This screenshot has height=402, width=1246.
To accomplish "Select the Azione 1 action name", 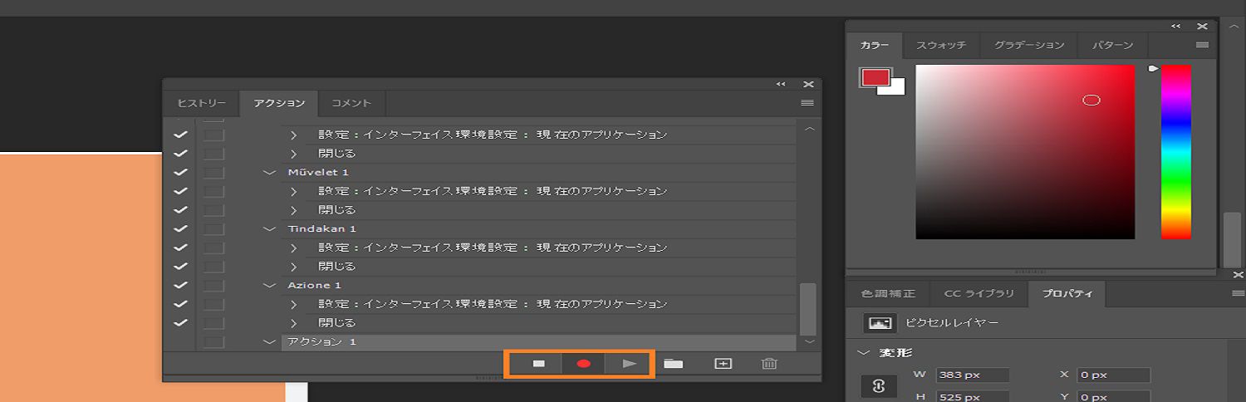I will pos(315,285).
